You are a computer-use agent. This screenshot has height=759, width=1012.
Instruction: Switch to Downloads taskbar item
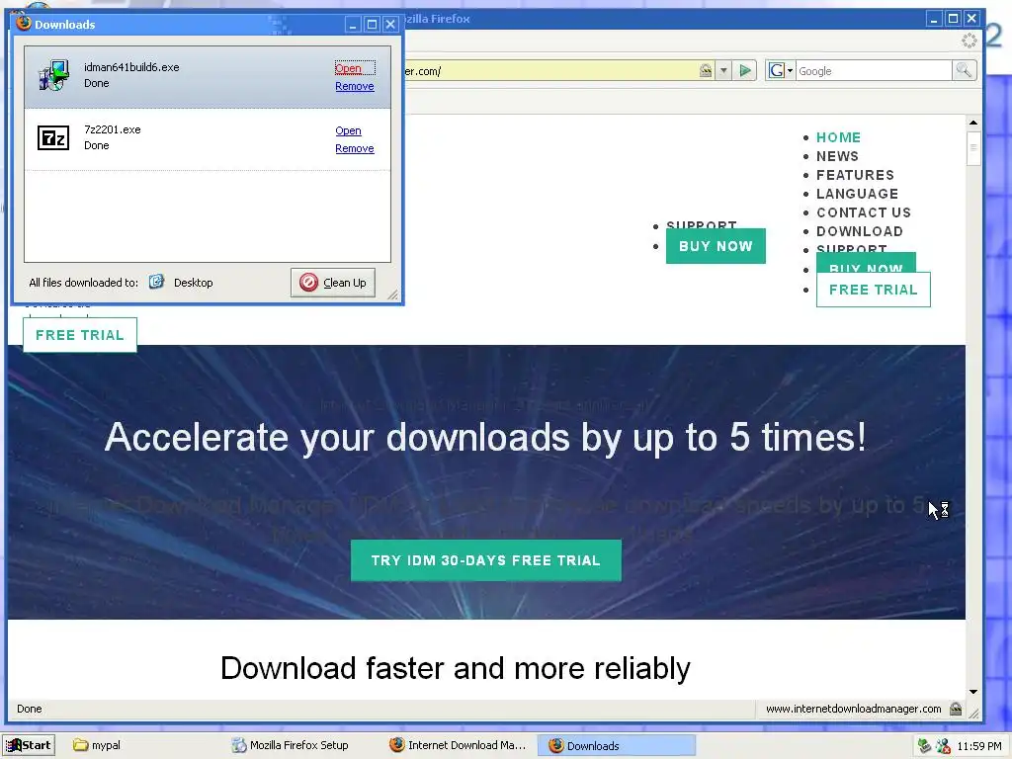[x=617, y=745]
